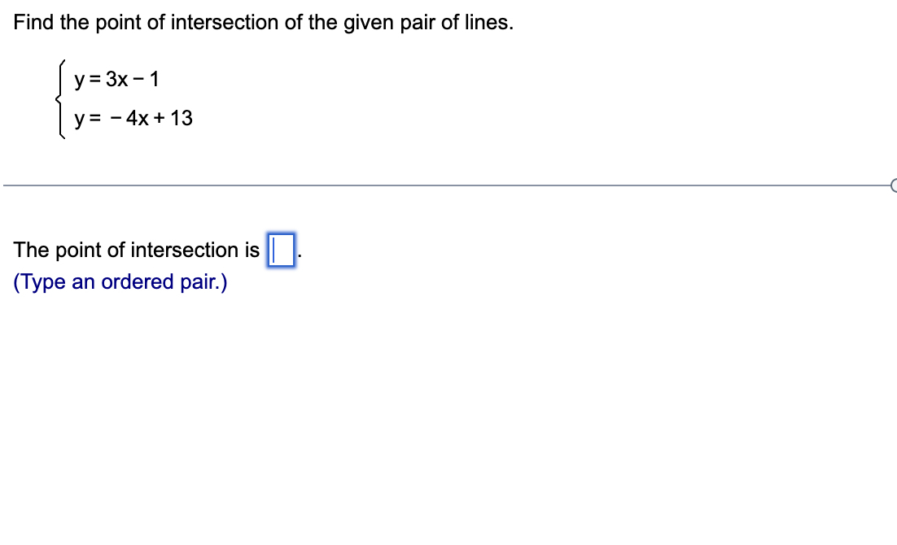
Task: Click the blue instruction text below the answer
Action: 119,281
